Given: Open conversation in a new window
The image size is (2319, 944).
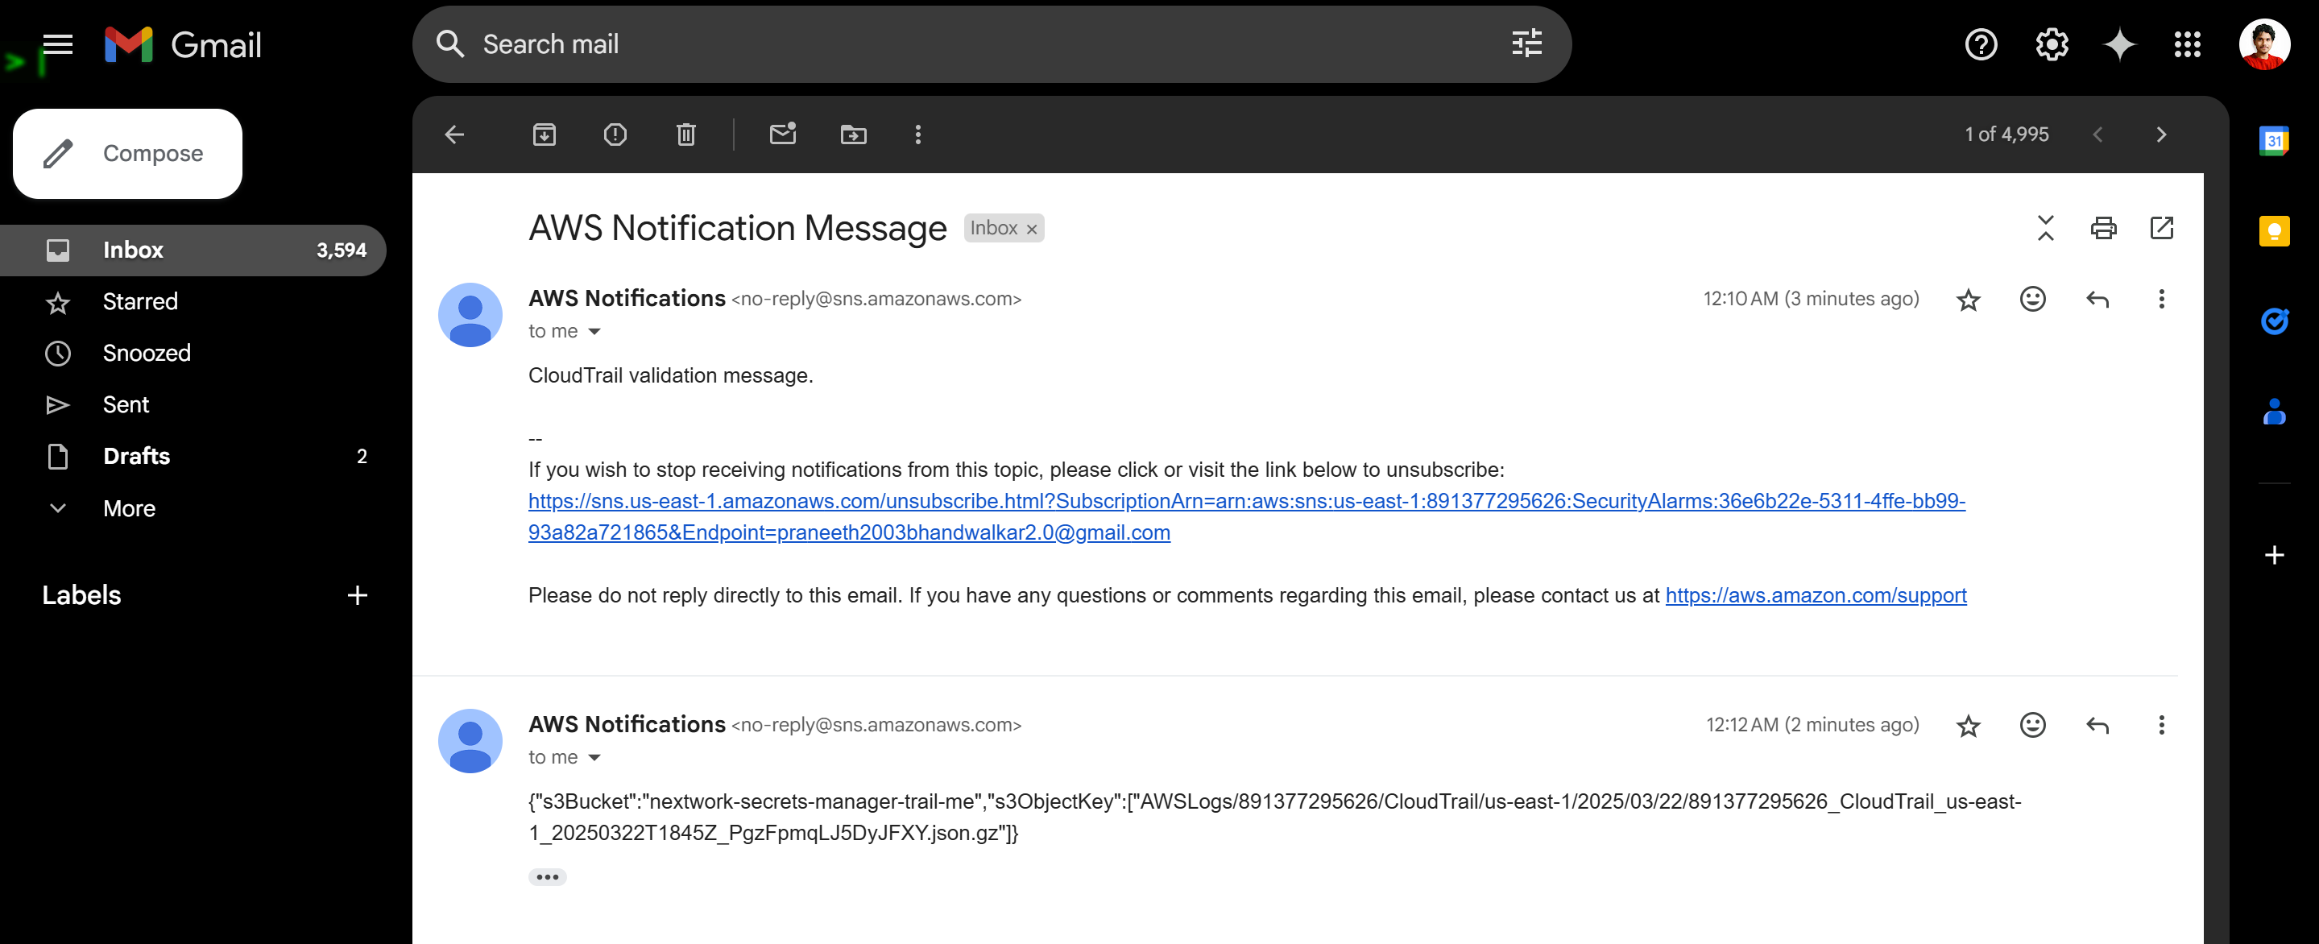Looking at the screenshot, I should (x=2161, y=229).
